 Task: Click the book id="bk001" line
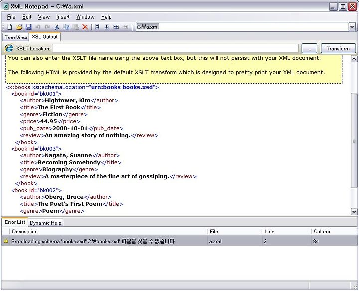point(36,94)
